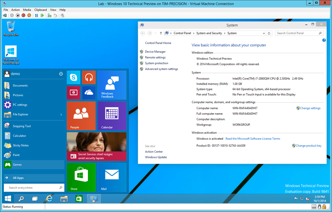
Task: Click Change settings for computer name
Action: (x=310, y=108)
